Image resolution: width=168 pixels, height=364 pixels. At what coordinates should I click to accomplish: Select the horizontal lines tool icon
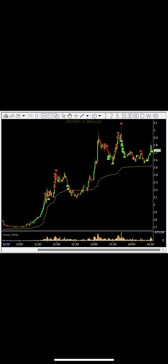tap(30, 116)
